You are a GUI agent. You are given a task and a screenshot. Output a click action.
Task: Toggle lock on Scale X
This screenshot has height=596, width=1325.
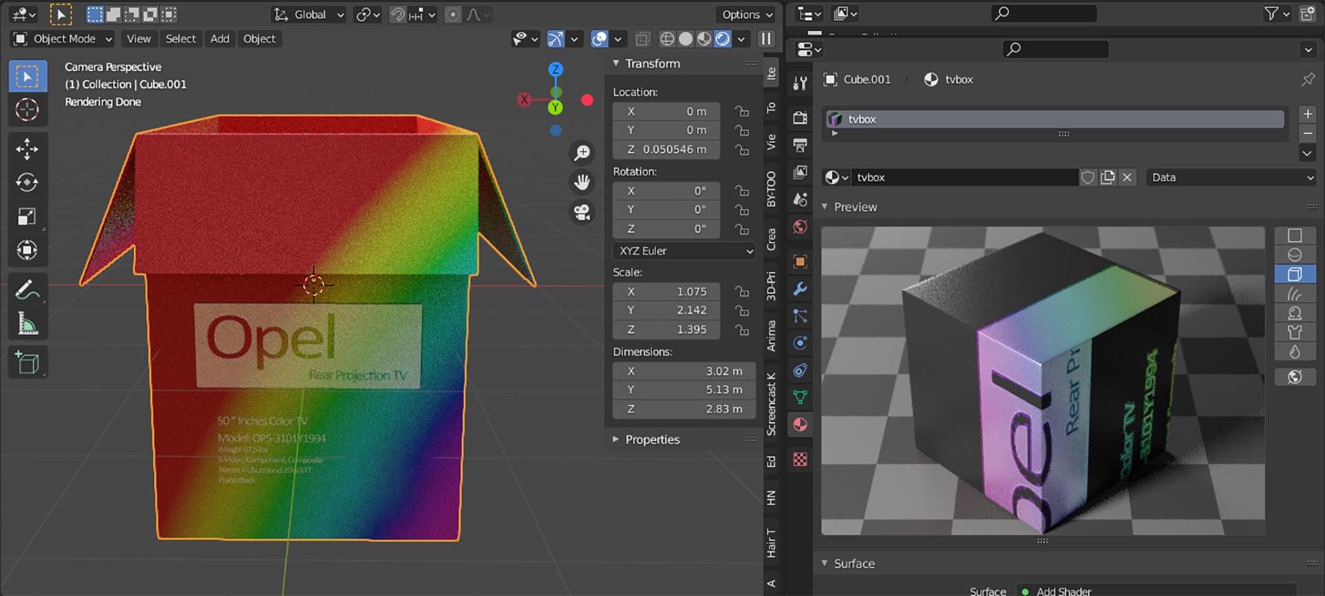pos(742,291)
